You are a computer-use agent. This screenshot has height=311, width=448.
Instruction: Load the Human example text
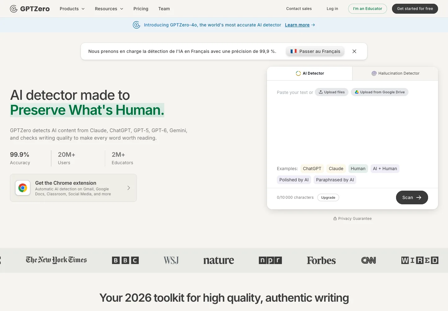(358, 169)
